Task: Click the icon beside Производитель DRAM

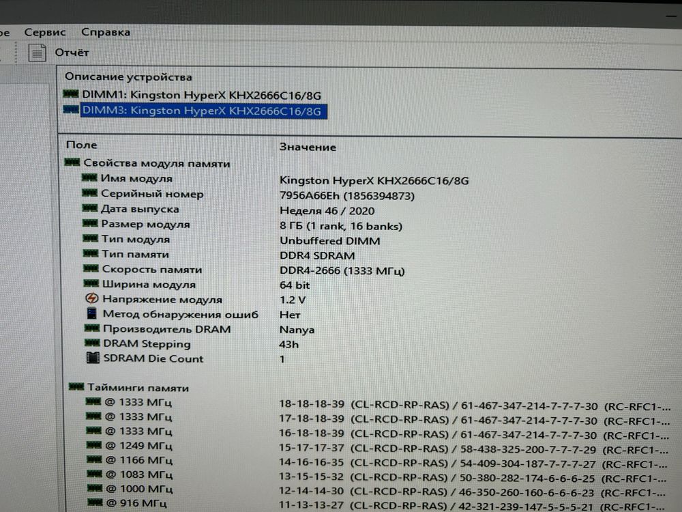Action: point(92,328)
